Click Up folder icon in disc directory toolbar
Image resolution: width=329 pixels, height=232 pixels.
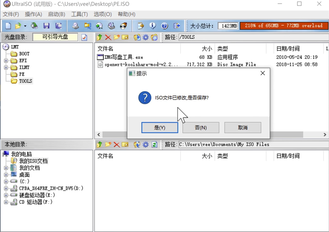pyautogui.click(x=100, y=37)
